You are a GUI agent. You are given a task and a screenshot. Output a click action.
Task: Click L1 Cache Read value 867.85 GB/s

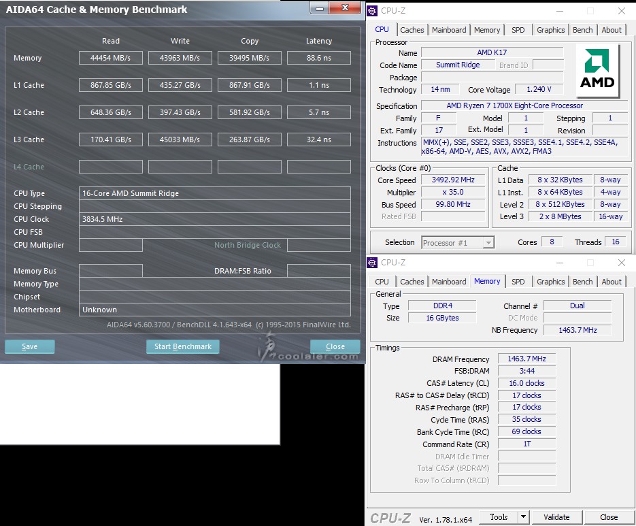tap(111, 85)
